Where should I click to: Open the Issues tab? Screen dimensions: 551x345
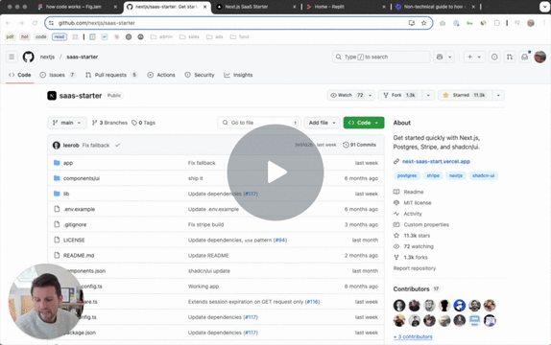[58, 75]
